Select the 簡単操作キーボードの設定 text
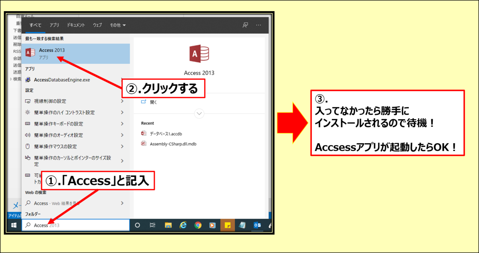Screen dimensions: 479x253 click(59, 124)
